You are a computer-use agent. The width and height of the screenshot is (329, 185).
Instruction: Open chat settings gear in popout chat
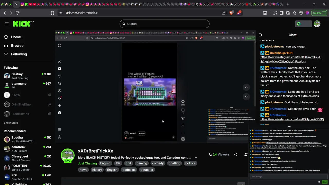click(319, 182)
